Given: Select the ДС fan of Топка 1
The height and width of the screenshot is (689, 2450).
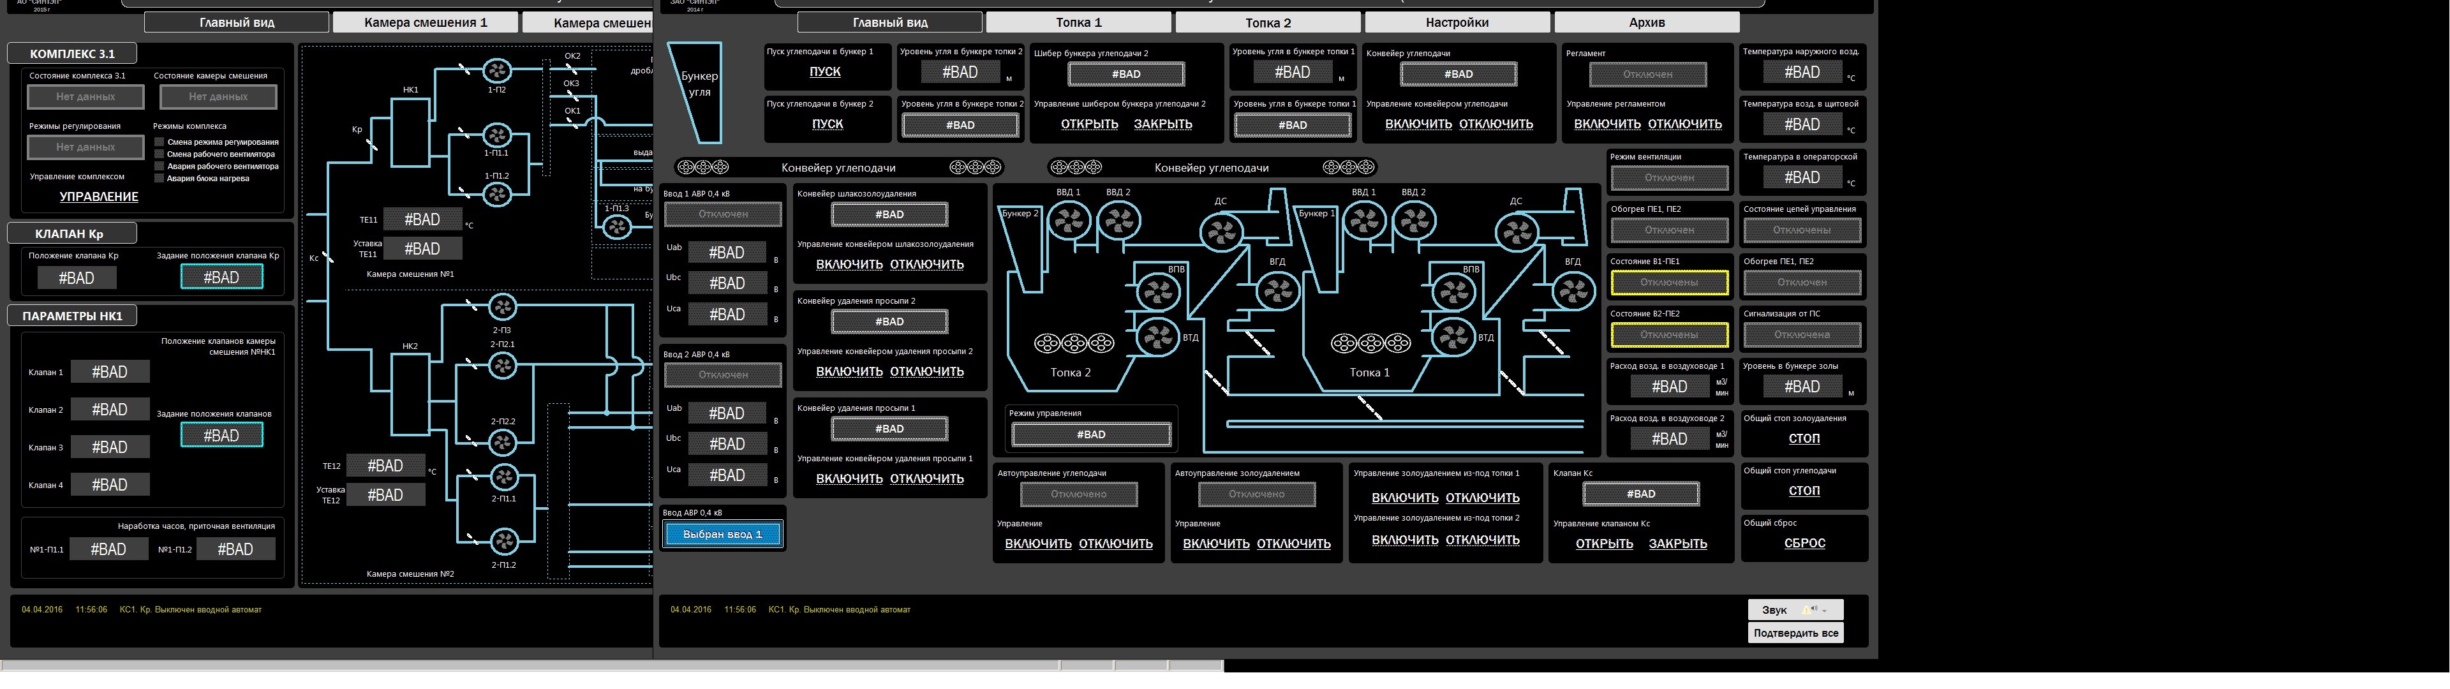Looking at the screenshot, I should click(x=1516, y=233).
